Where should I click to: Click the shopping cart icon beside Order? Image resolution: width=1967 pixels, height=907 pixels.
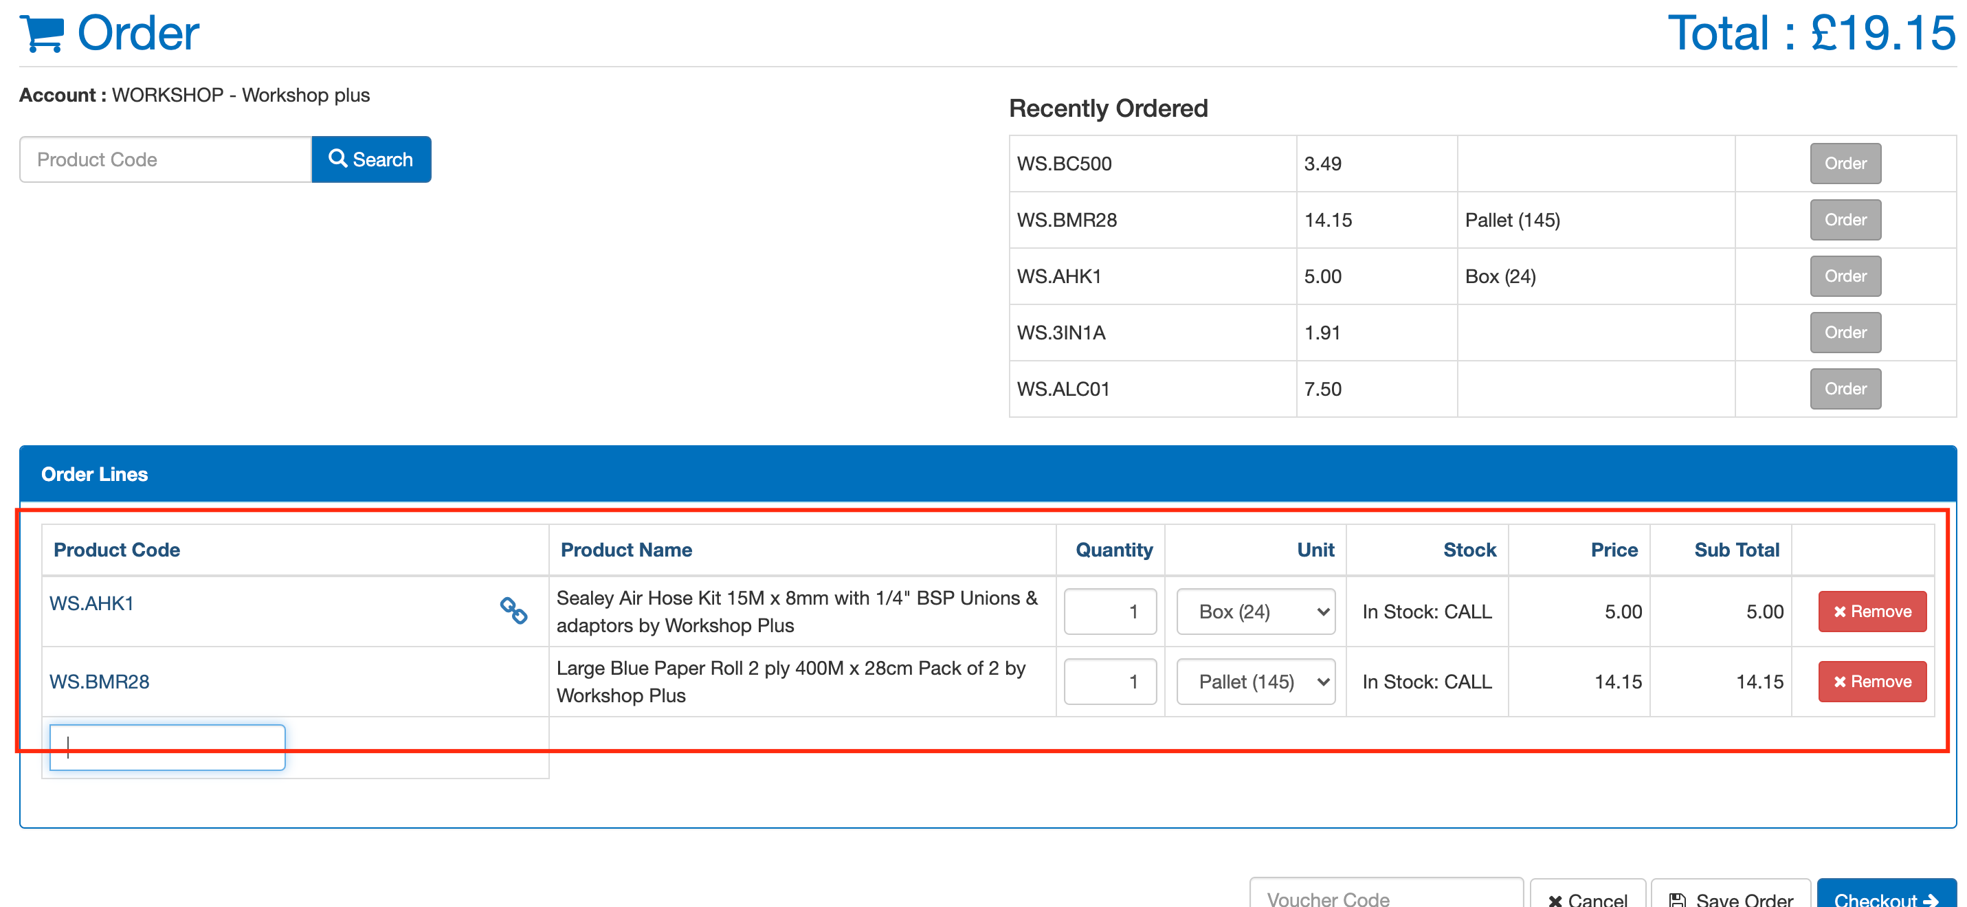(42, 34)
